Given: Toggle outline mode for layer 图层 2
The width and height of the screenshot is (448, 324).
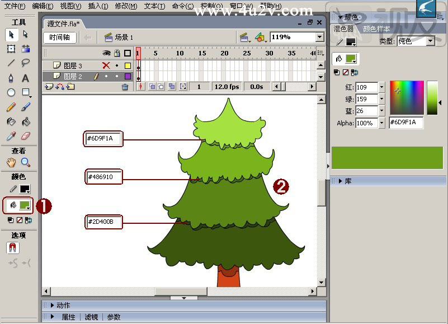Looking at the screenshot, I should 128,76.
